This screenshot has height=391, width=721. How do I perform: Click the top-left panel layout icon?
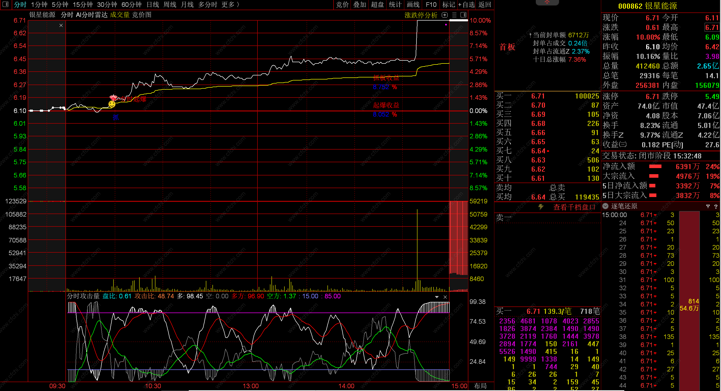[x=5, y=5]
